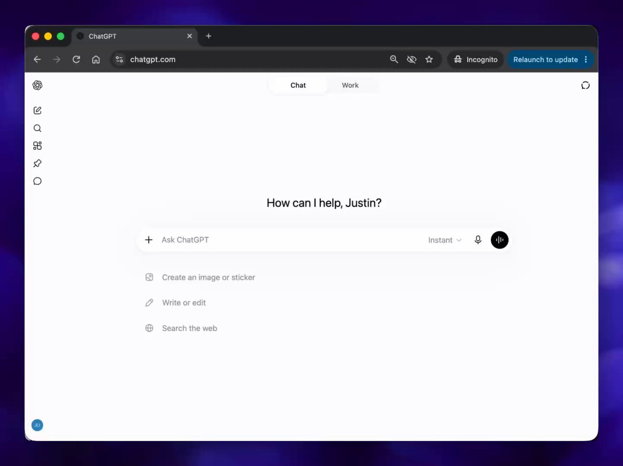Click the browser back arrow
Screen dimensions: 623x466
(x=37, y=60)
